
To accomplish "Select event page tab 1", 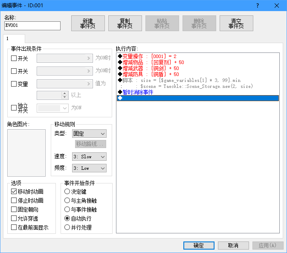I will coord(14,39).
